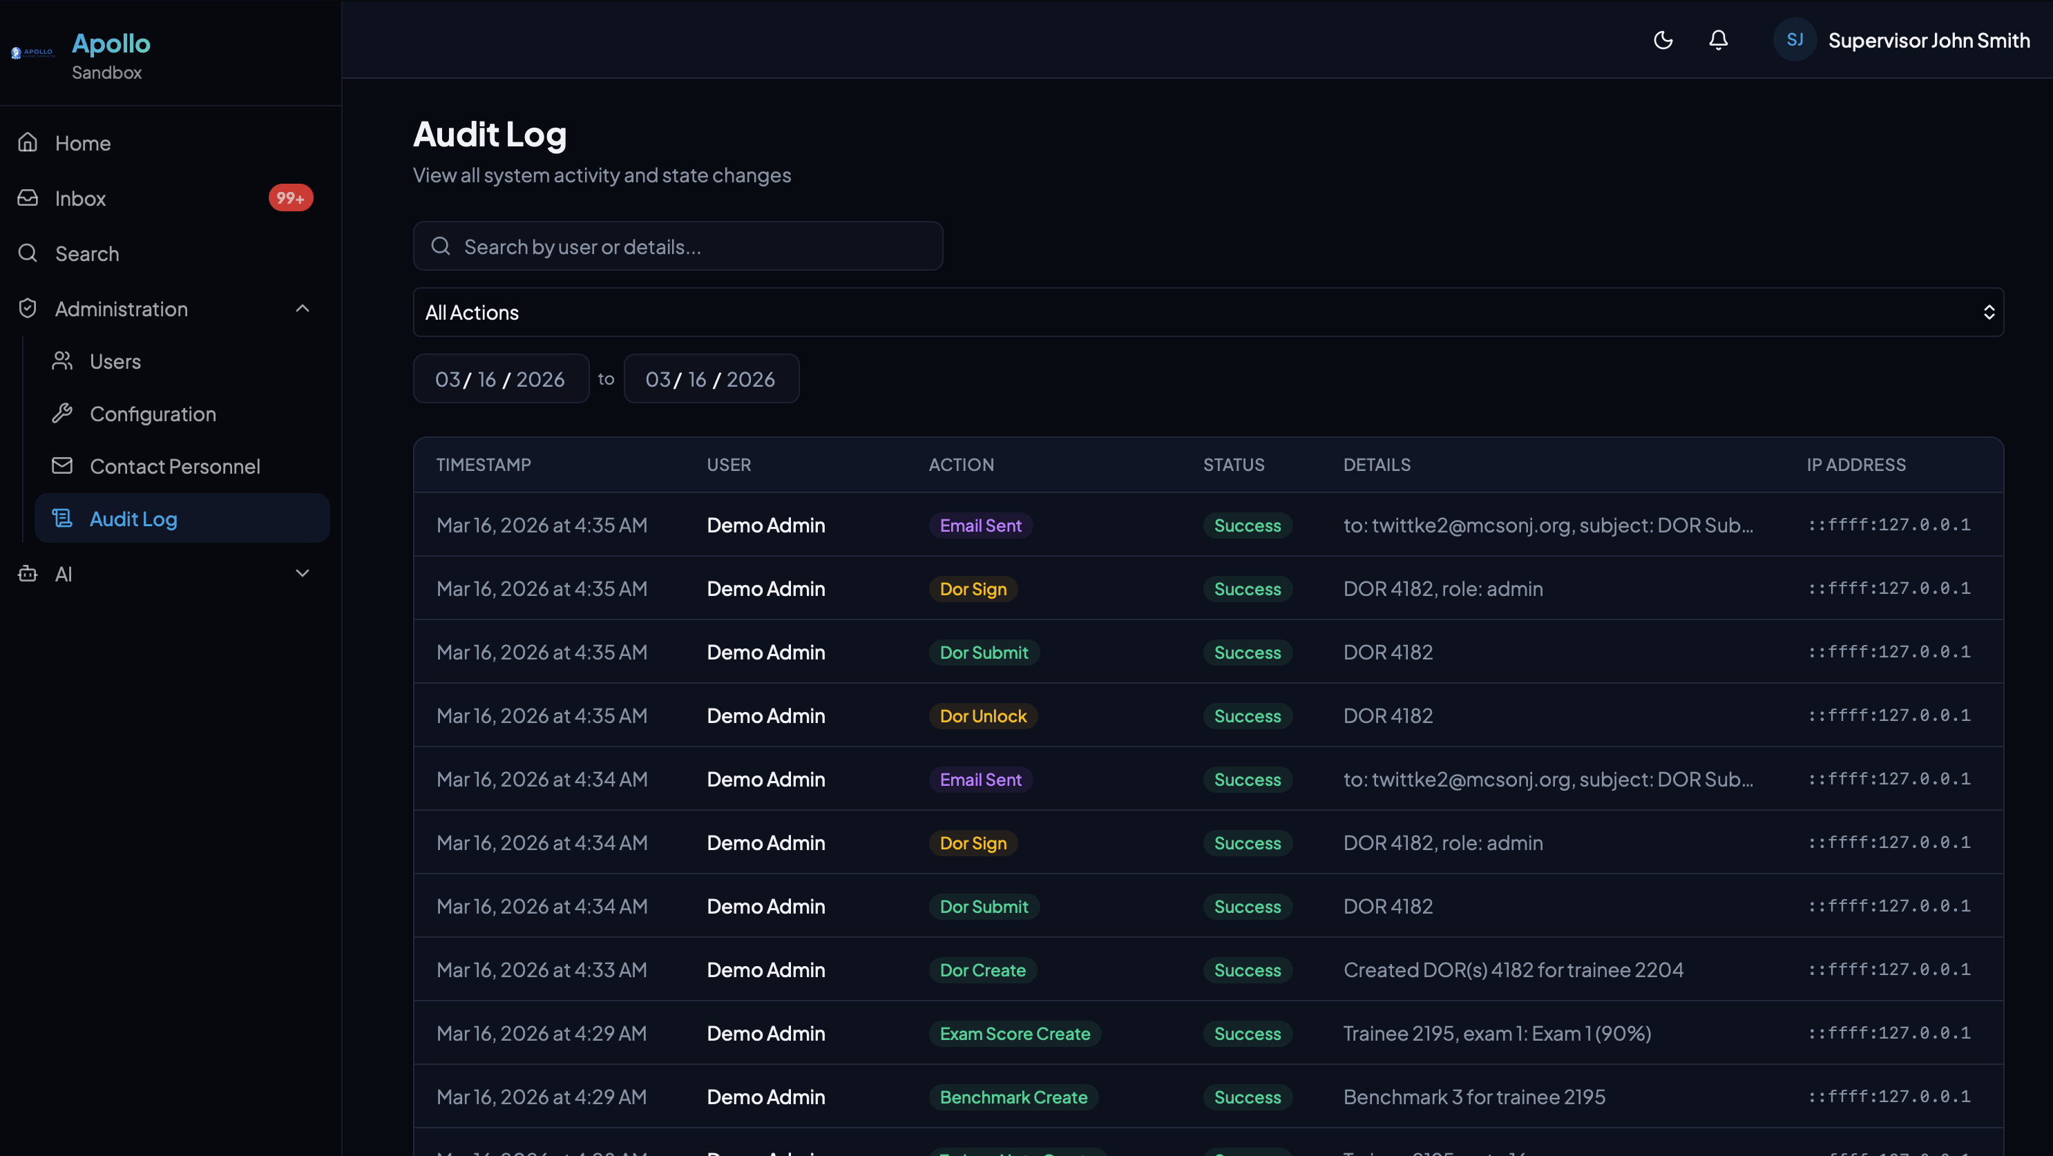Expand the AI section chevron
2053x1156 pixels.
click(x=302, y=573)
